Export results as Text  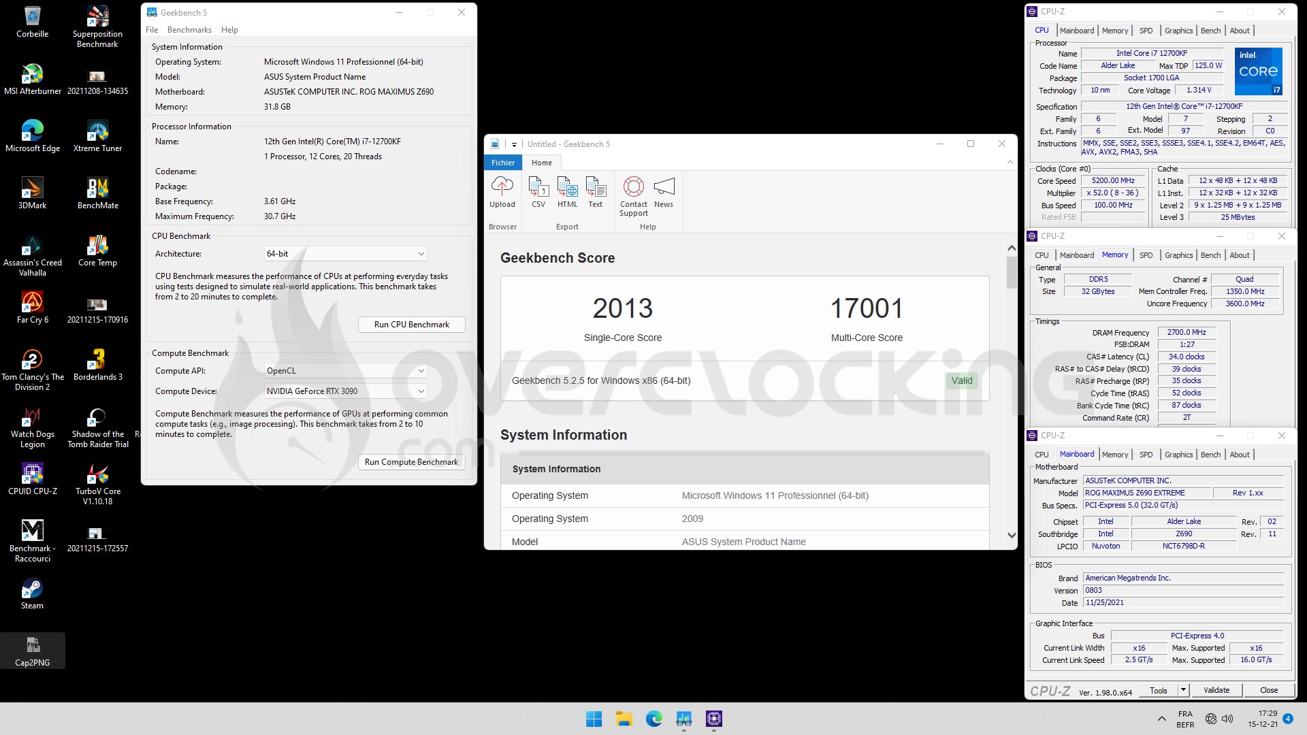[x=596, y=192]
